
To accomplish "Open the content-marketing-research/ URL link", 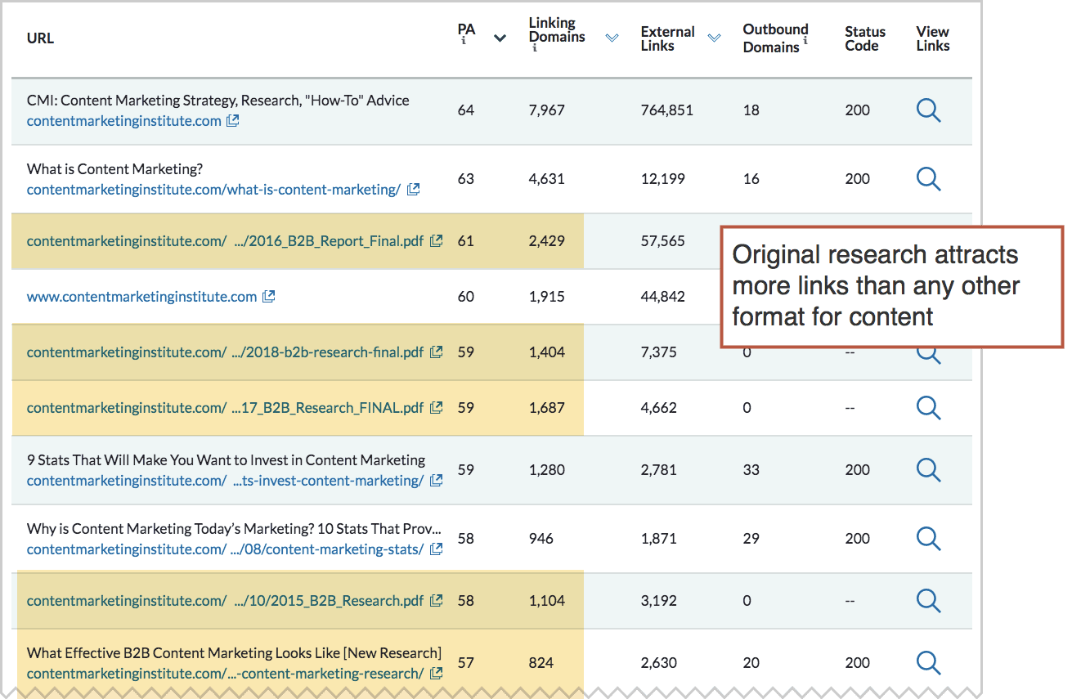I will click(x=226, y=674).
